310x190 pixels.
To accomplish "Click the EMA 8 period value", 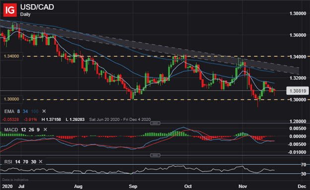I will coord(18,112).
